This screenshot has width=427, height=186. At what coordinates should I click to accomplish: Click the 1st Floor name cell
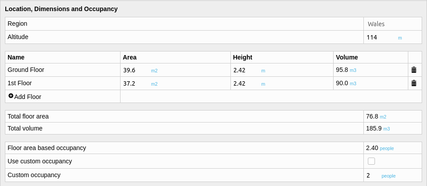click(x=63, y=83)
